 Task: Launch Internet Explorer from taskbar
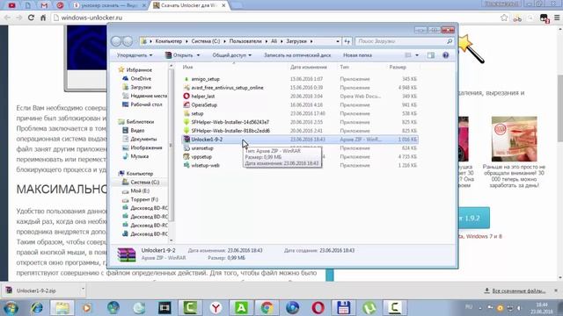tap(37, 308)
